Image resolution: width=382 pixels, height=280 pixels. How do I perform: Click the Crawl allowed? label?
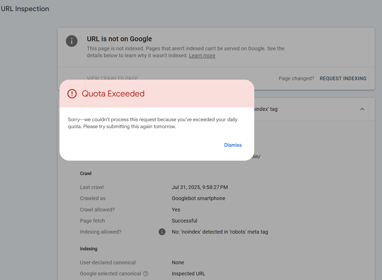[97, 210]
